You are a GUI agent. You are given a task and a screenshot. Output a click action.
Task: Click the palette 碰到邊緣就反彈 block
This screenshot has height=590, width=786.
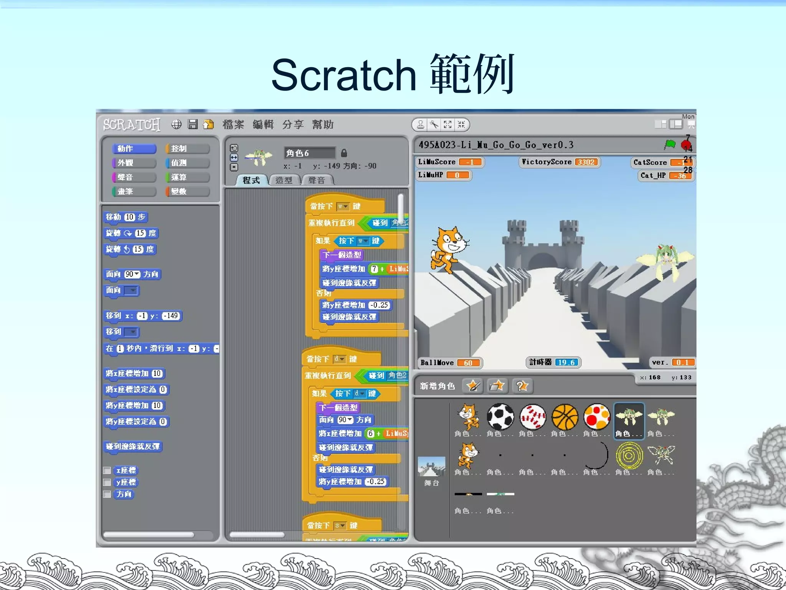point(133,446)
